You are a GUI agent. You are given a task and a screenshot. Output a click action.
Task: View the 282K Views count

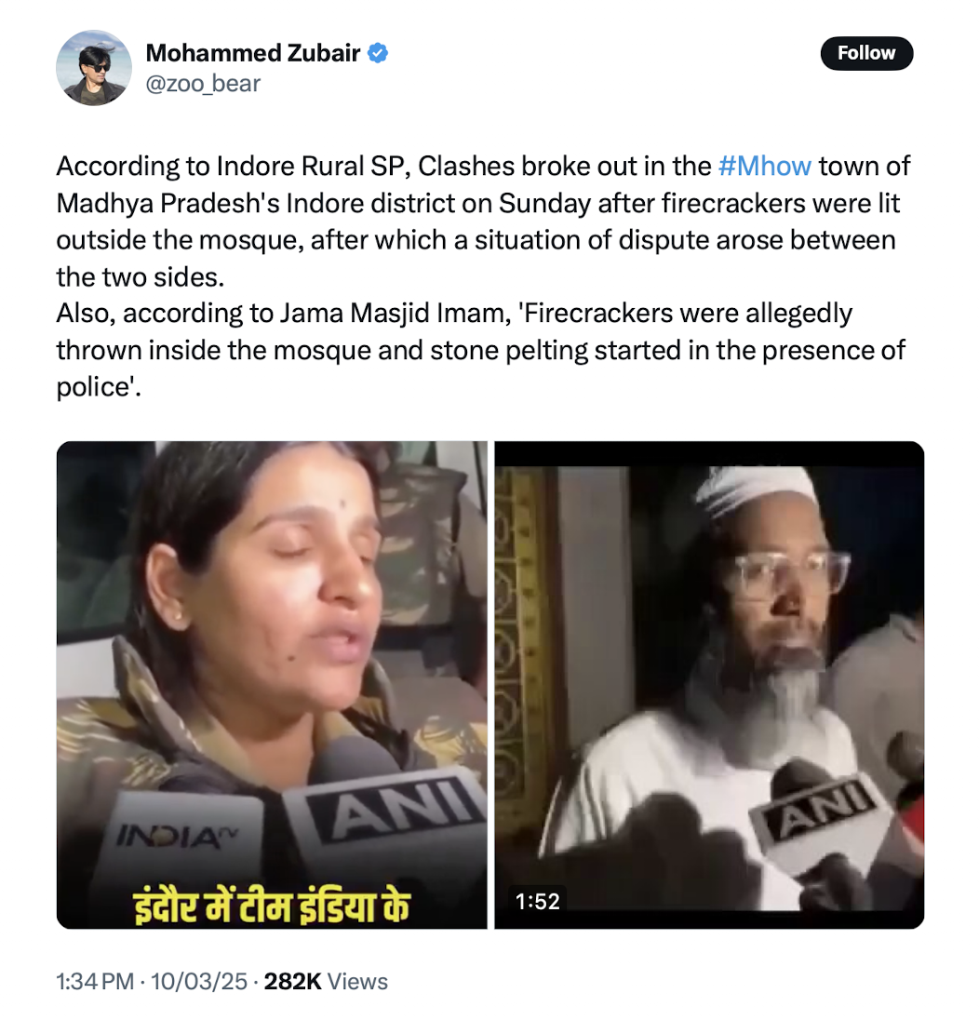coord(326,981)
